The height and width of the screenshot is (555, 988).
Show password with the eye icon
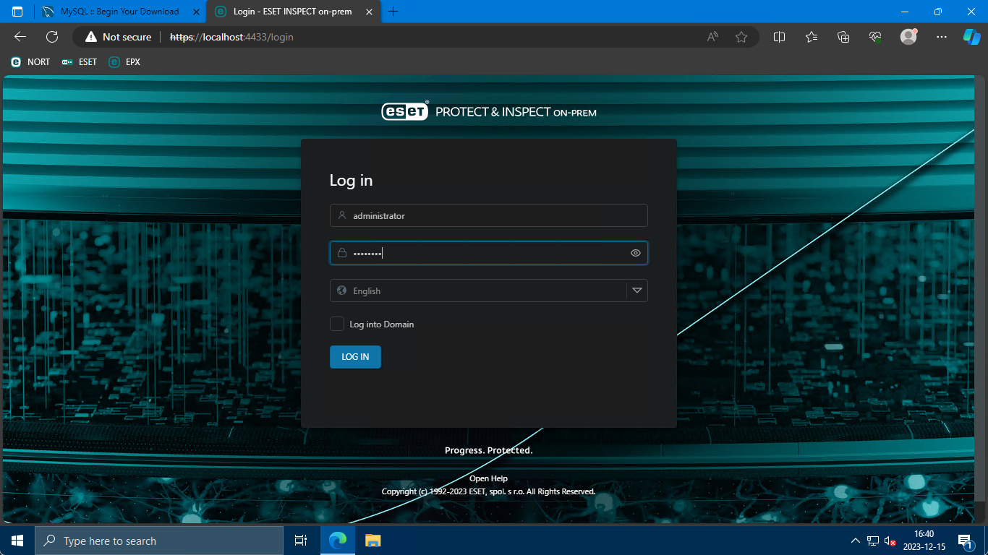pos(636,253)
